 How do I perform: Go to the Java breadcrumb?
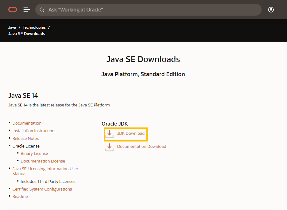[x=12, y=27]
